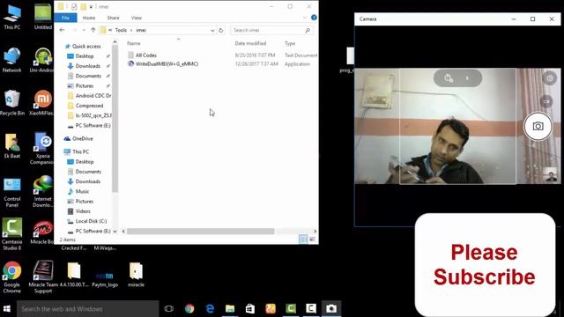This screenshot has width=564, height=317.
Task: Click the Windows Start button
Action: click(7, 309)
